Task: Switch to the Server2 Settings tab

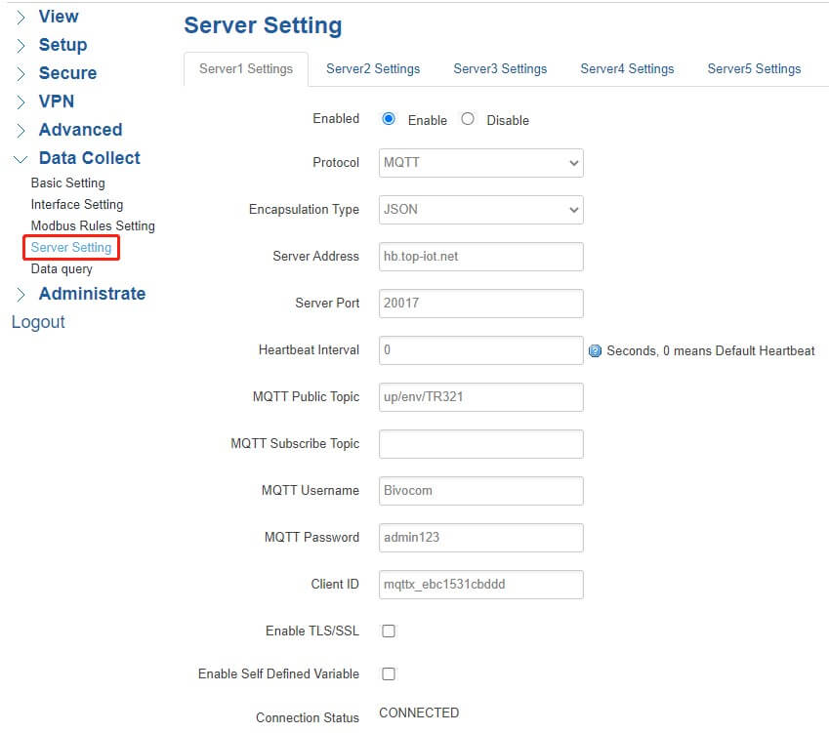Action: 373,69
